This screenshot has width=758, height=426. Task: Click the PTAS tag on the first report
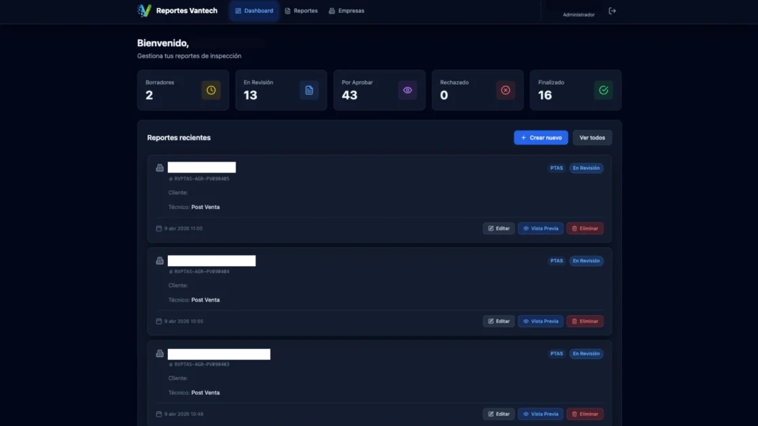click(556, 168)
